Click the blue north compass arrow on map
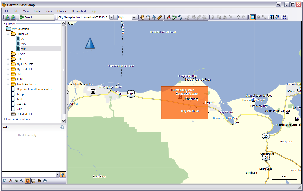This screenshot has width=303, height=191. pyautogui.click(x=90, y=43)
